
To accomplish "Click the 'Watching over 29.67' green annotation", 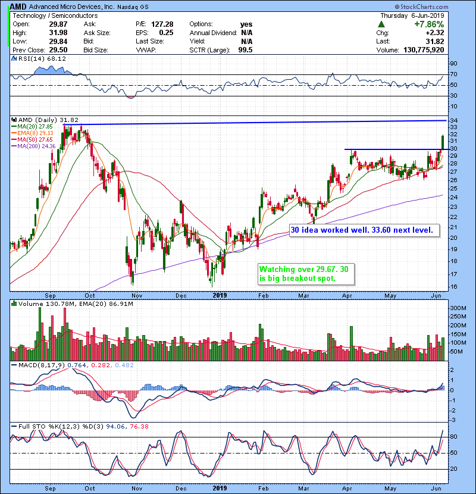I will point(306,274).
